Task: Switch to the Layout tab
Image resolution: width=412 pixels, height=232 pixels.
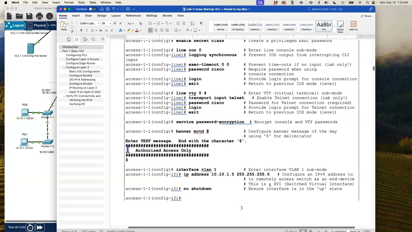Action: pyautogui.click(x=116, y=15)
